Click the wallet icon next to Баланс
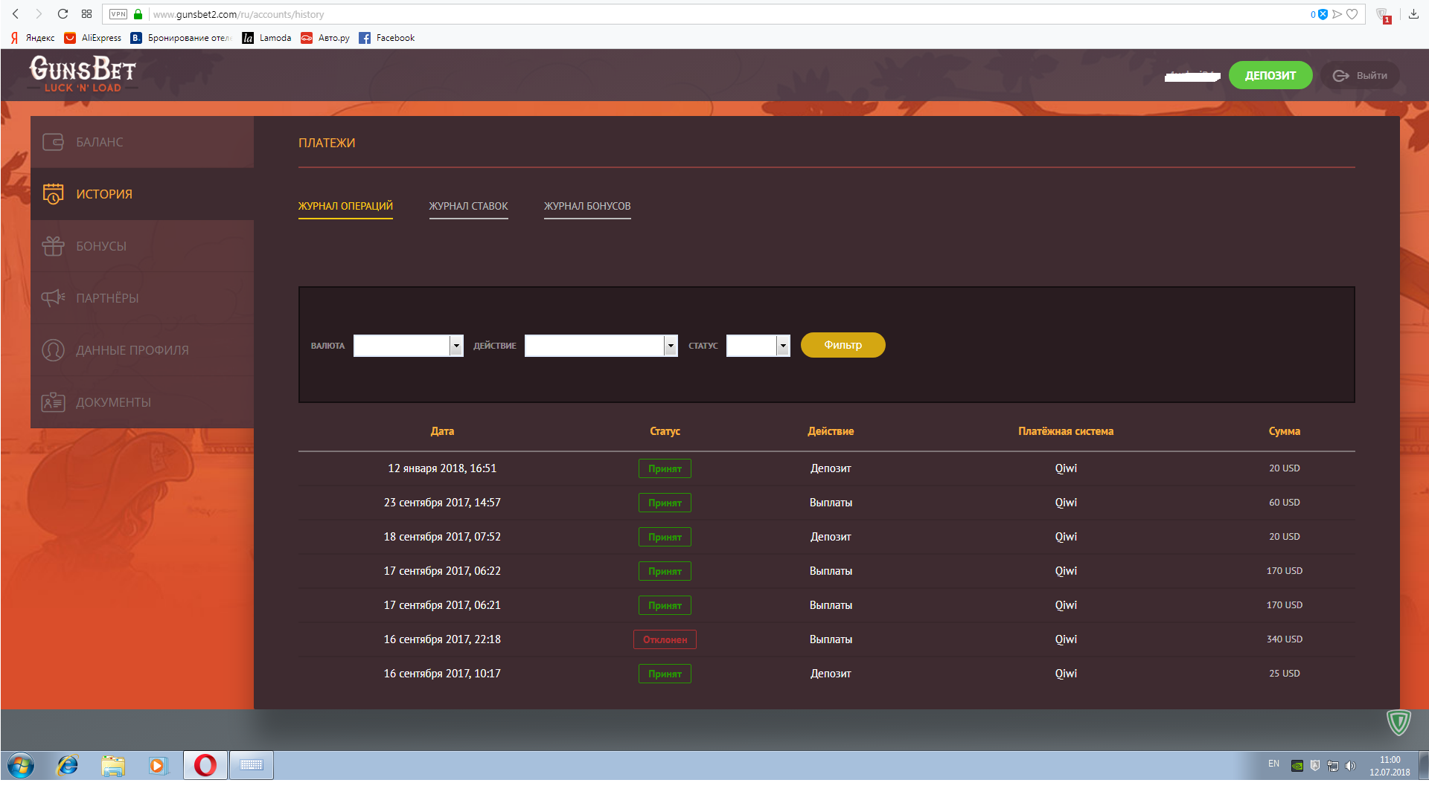 click(x=53, y=142)
